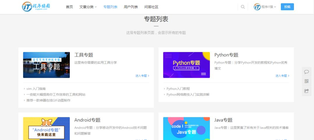Click 进入专题 in the Python专题 card
This screenshot has height=140, width=314.
click(282, 76)
